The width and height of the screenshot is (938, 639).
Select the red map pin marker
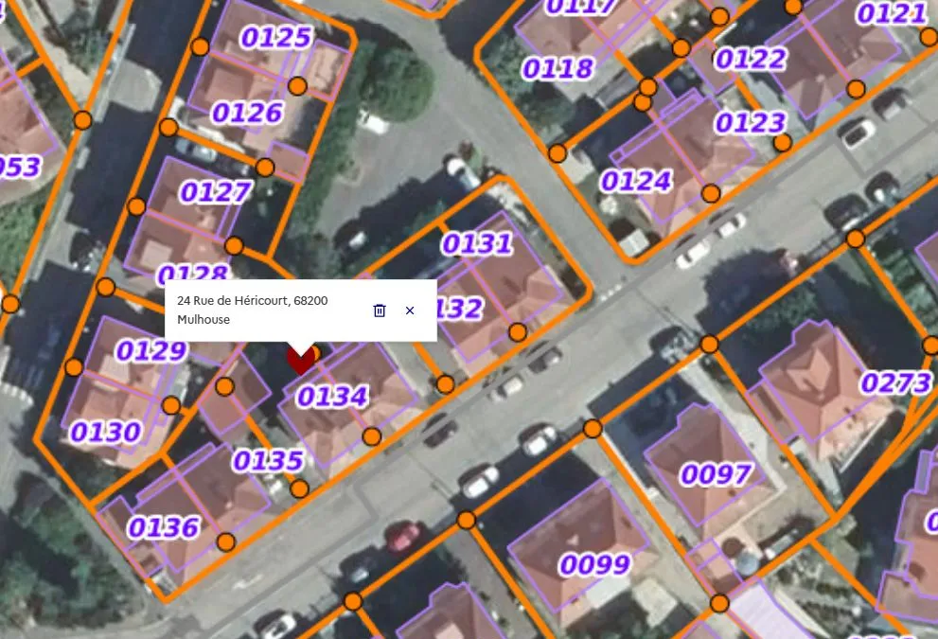(301, 360)
